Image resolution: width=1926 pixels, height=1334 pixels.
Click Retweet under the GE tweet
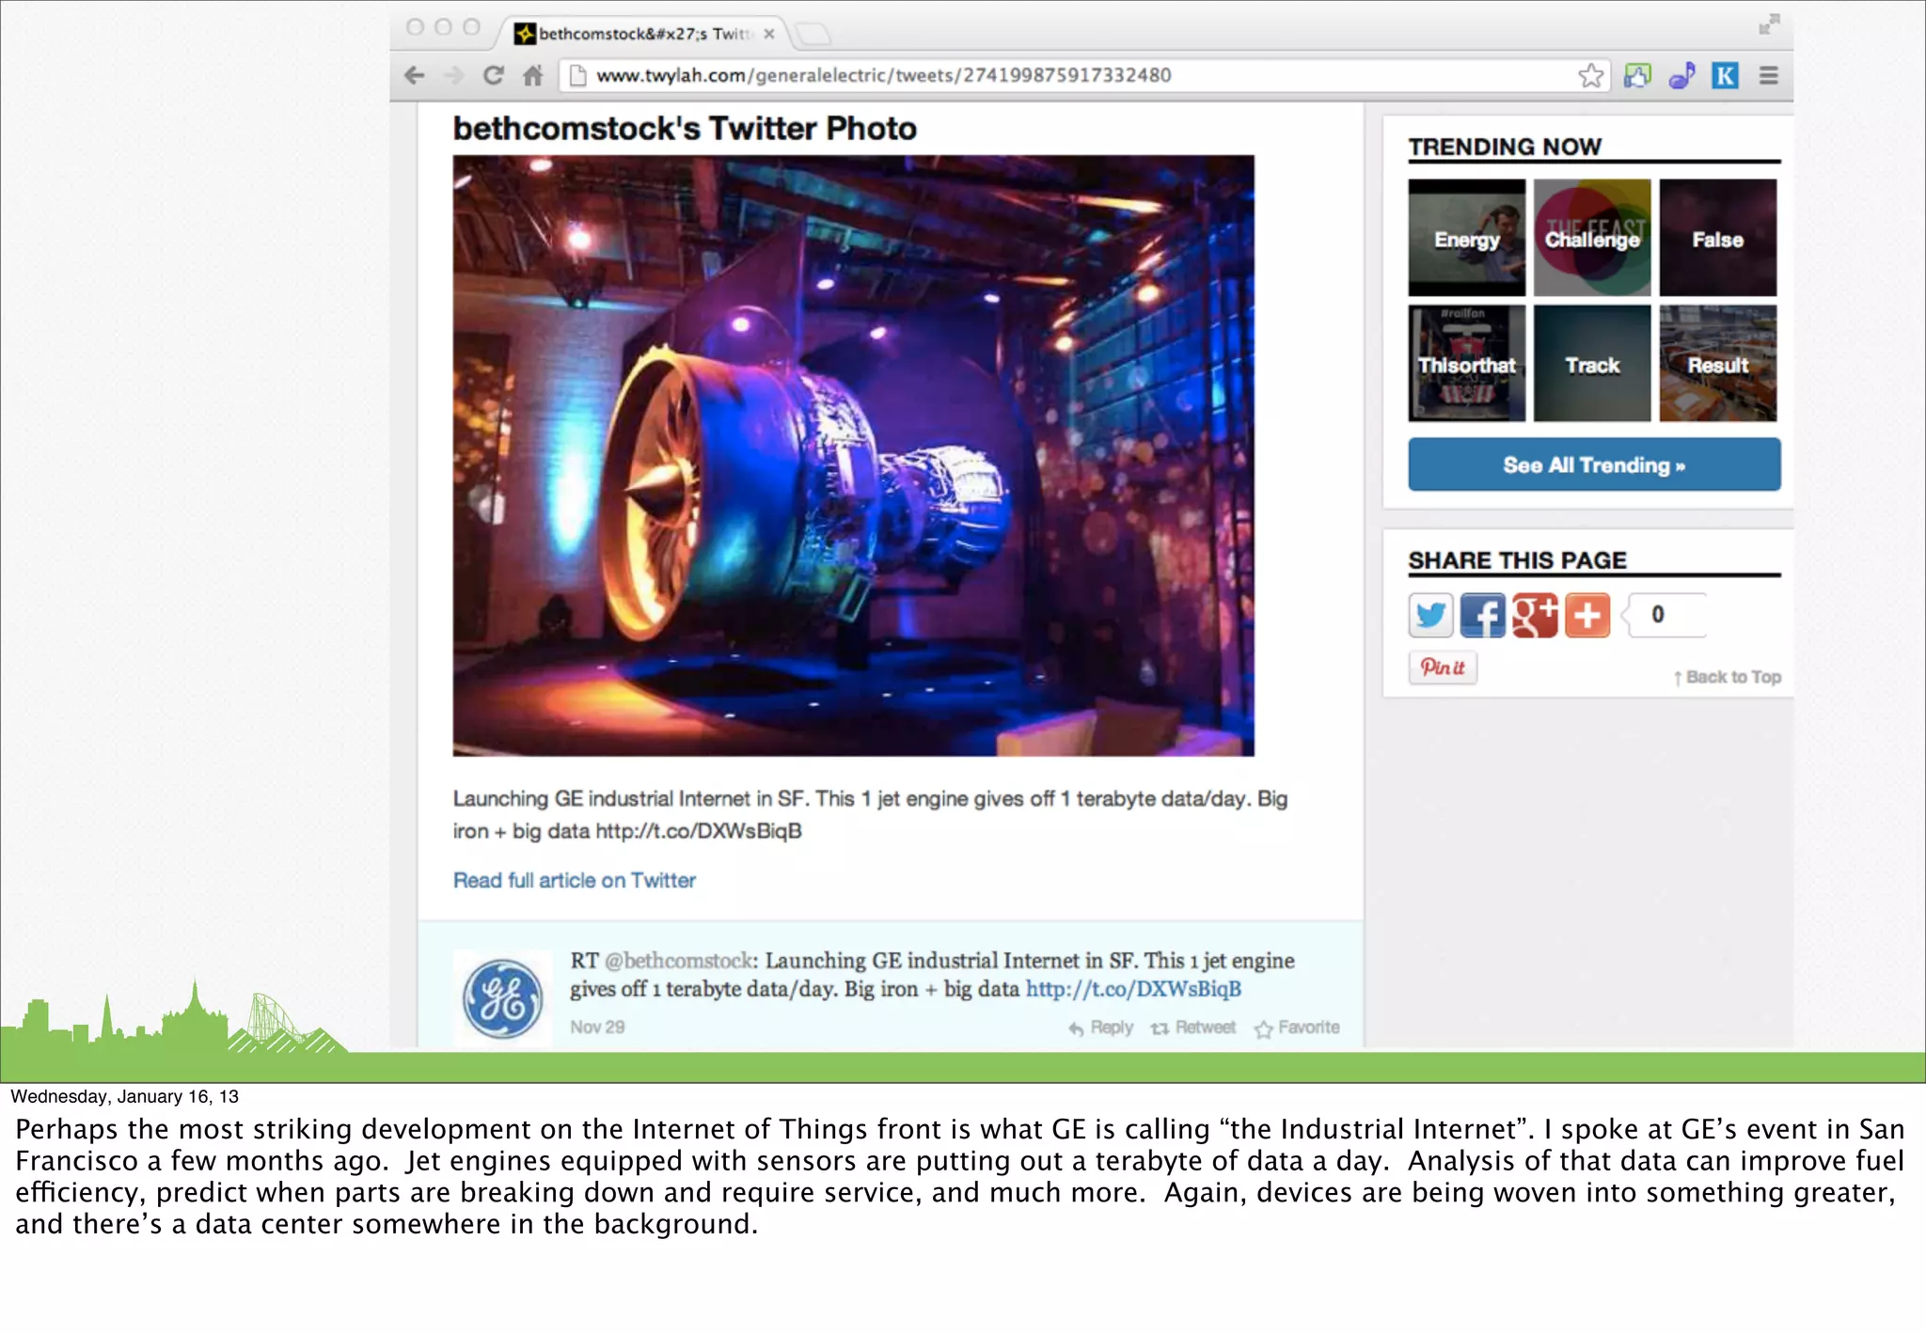[x=1193, y=1028]
